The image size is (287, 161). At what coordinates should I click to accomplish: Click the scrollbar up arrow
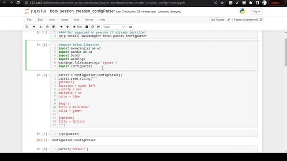[x=286, y=32]
